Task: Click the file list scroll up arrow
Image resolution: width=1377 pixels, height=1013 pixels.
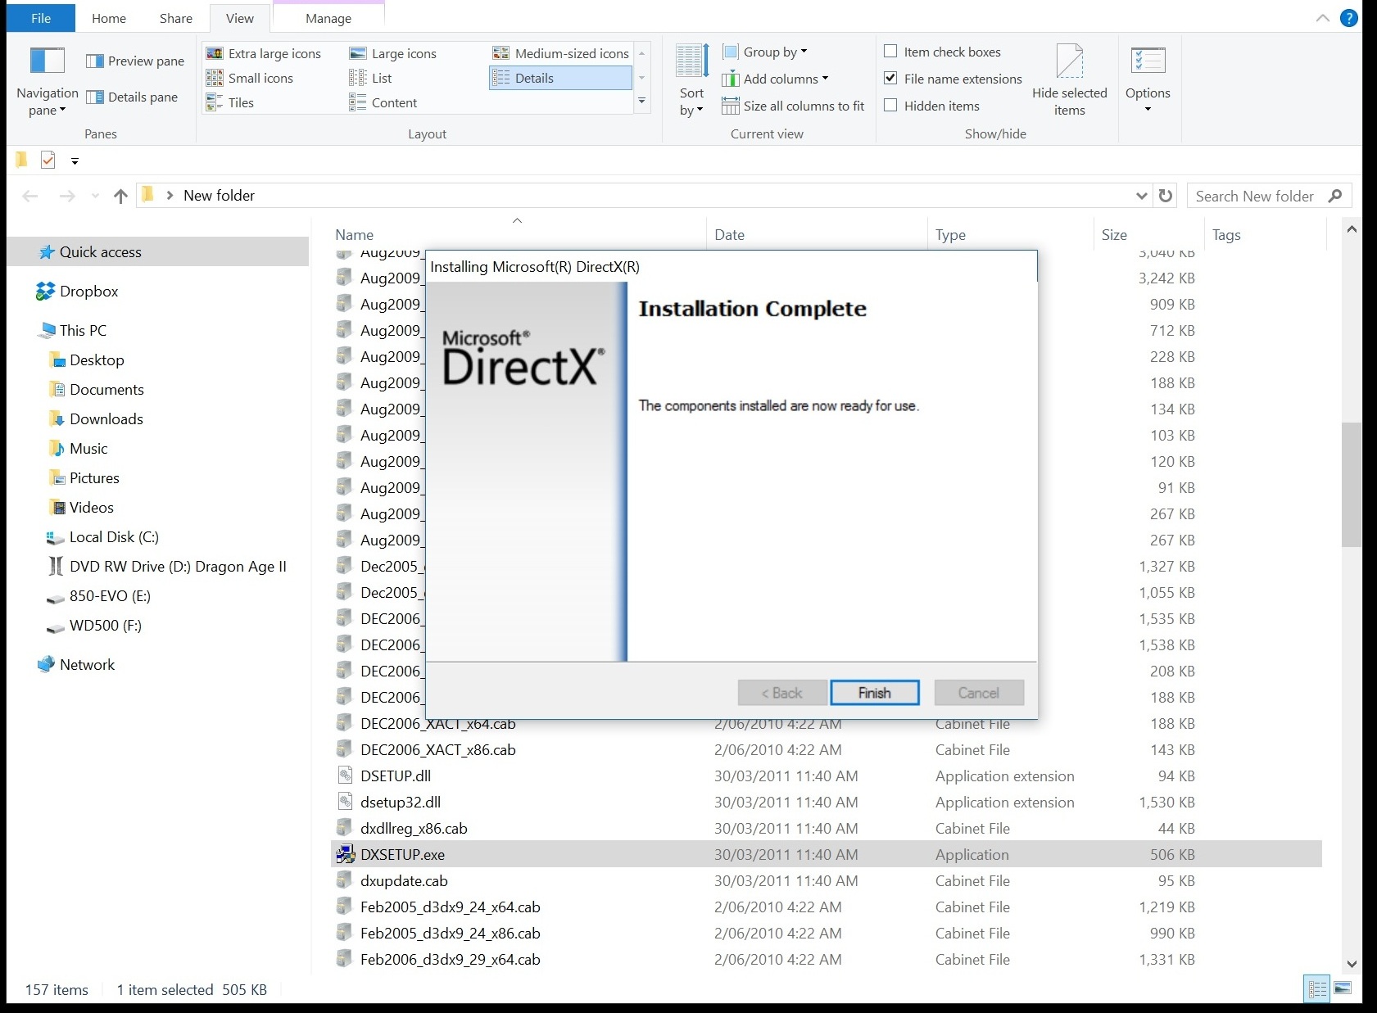Action: point(1352,229)
